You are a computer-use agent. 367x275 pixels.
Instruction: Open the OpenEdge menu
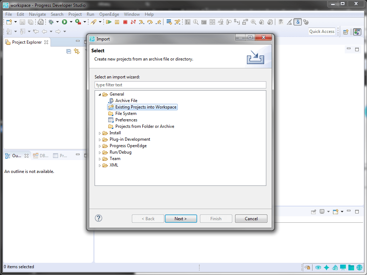point(109,14)
